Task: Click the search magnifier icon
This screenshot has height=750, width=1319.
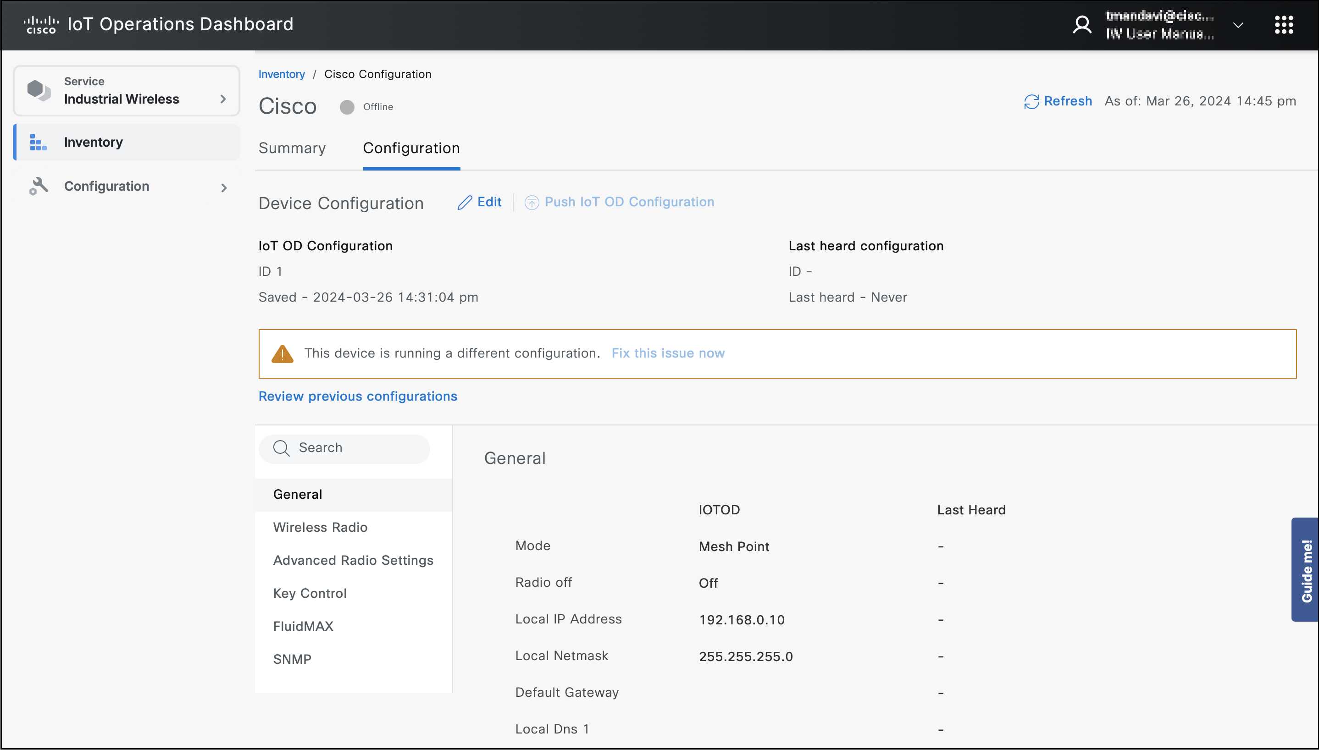Action: pos(281,448)
